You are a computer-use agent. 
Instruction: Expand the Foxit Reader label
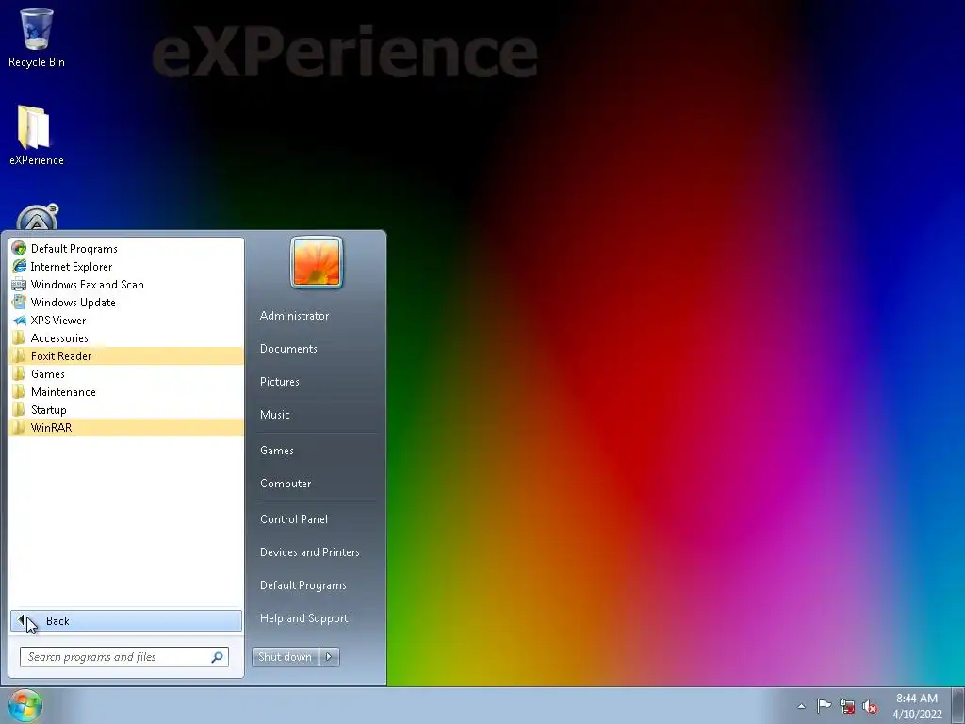click(61, 355)
